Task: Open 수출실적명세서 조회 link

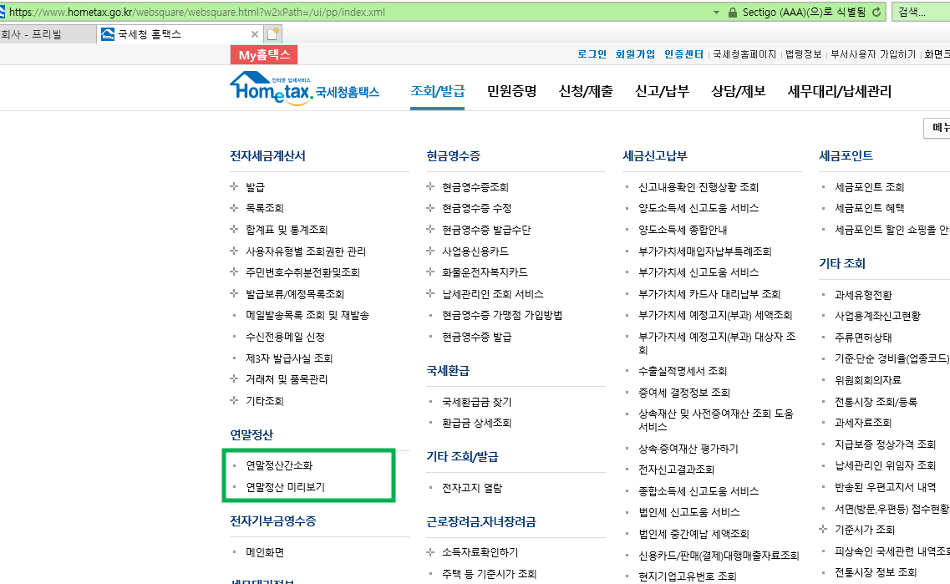Action: (683, 371)
